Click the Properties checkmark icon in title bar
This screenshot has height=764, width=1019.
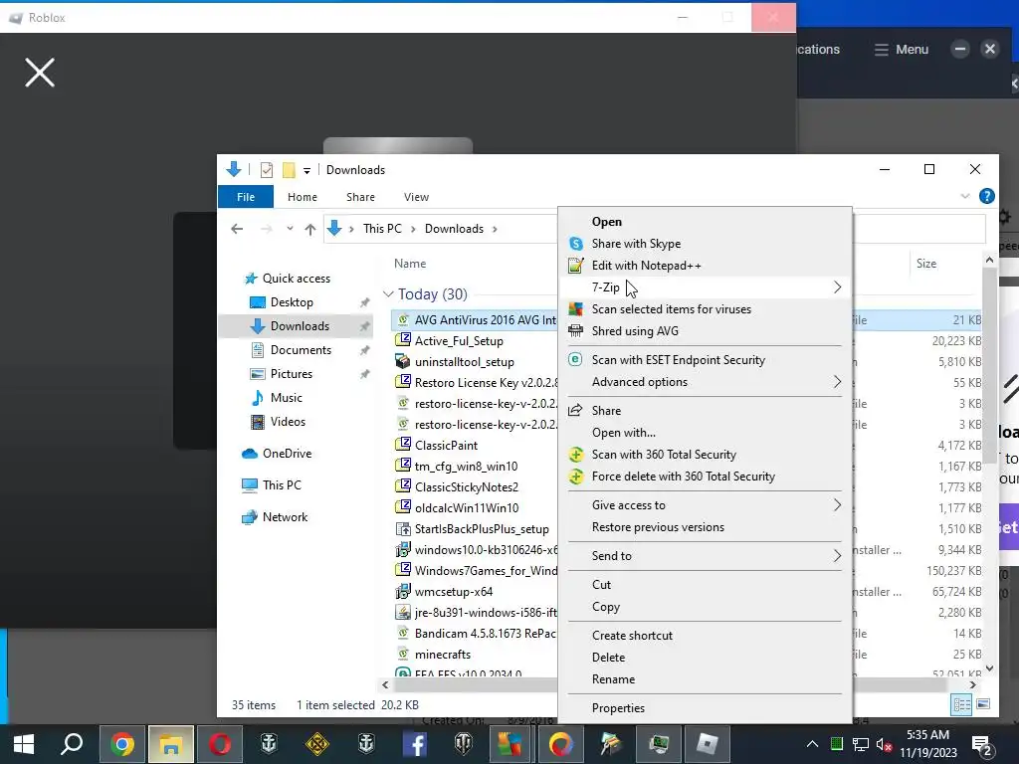click(x=267, y=170)
